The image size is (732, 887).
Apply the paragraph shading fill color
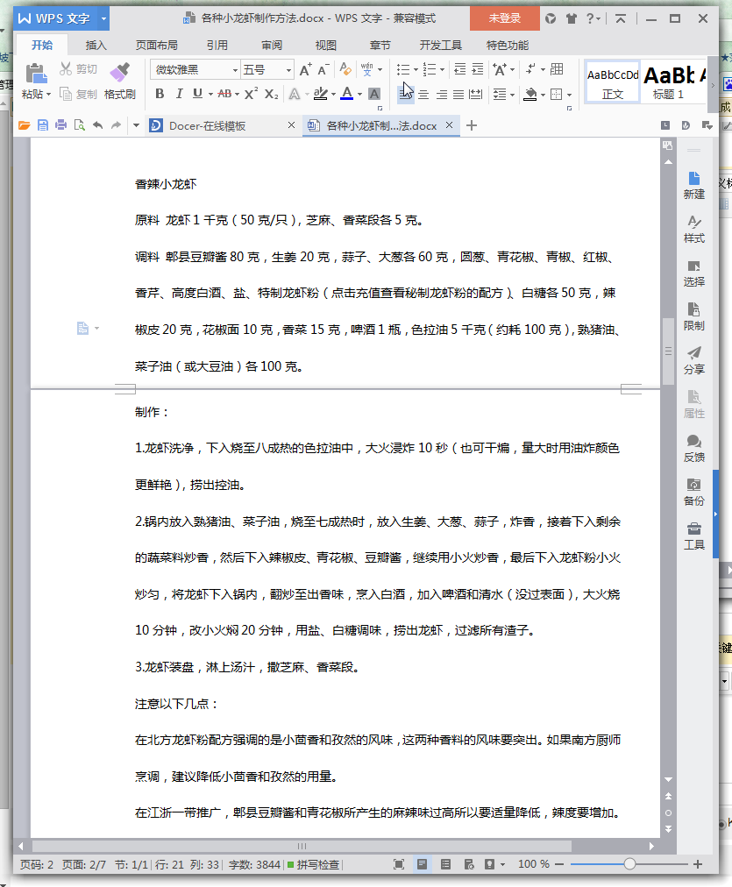(x=530, y=95)
